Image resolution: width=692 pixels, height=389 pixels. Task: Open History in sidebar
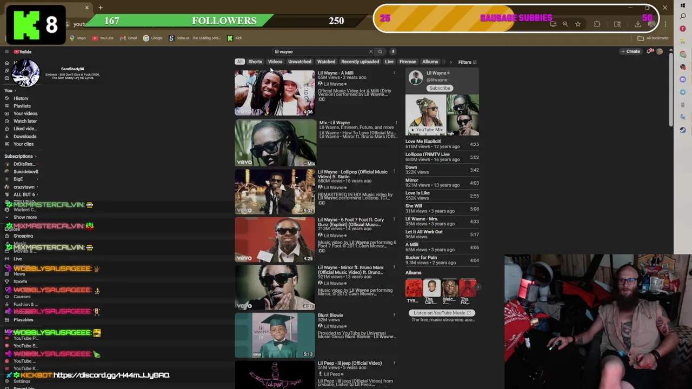[x=21, y=98]
